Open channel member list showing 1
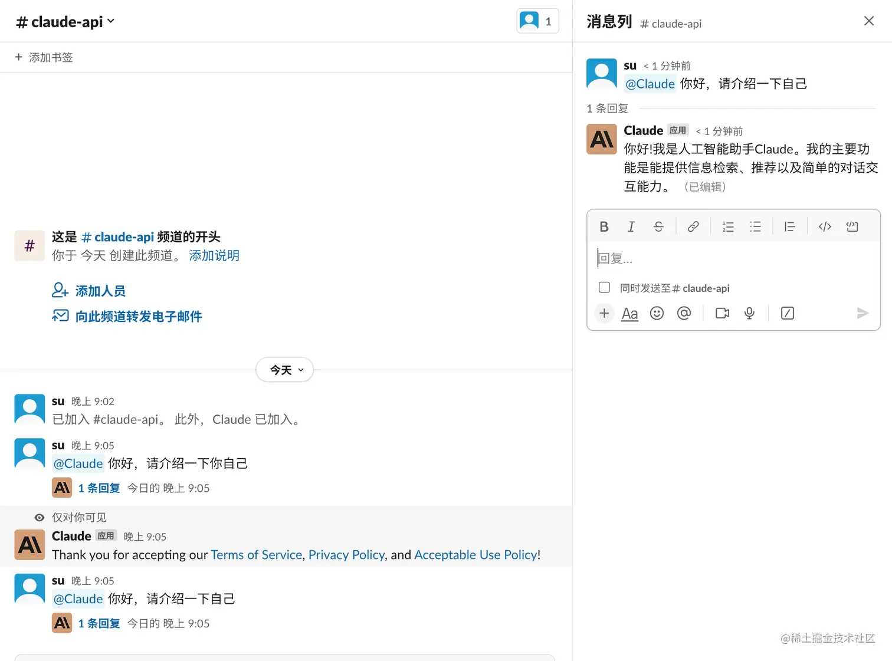 click(537, 21)
